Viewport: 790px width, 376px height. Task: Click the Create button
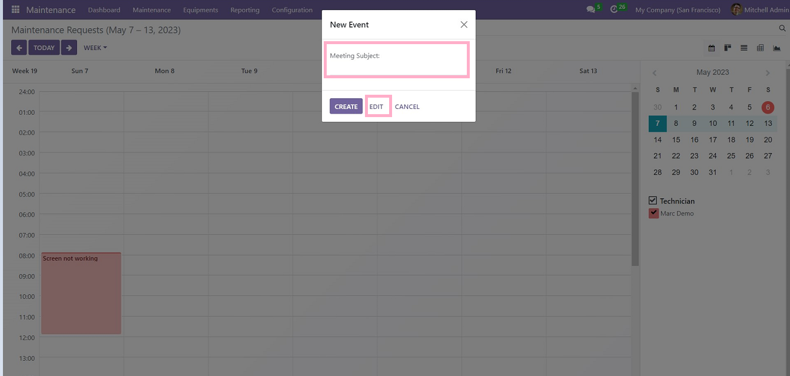[x=346, y=107]
